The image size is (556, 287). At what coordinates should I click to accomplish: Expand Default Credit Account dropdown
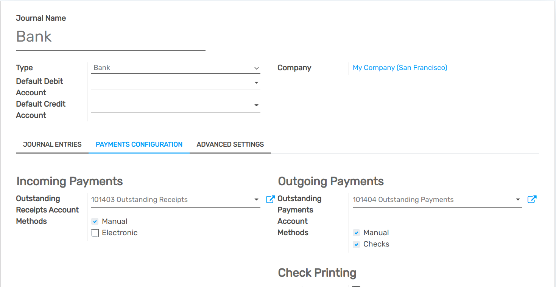(257, 105)
